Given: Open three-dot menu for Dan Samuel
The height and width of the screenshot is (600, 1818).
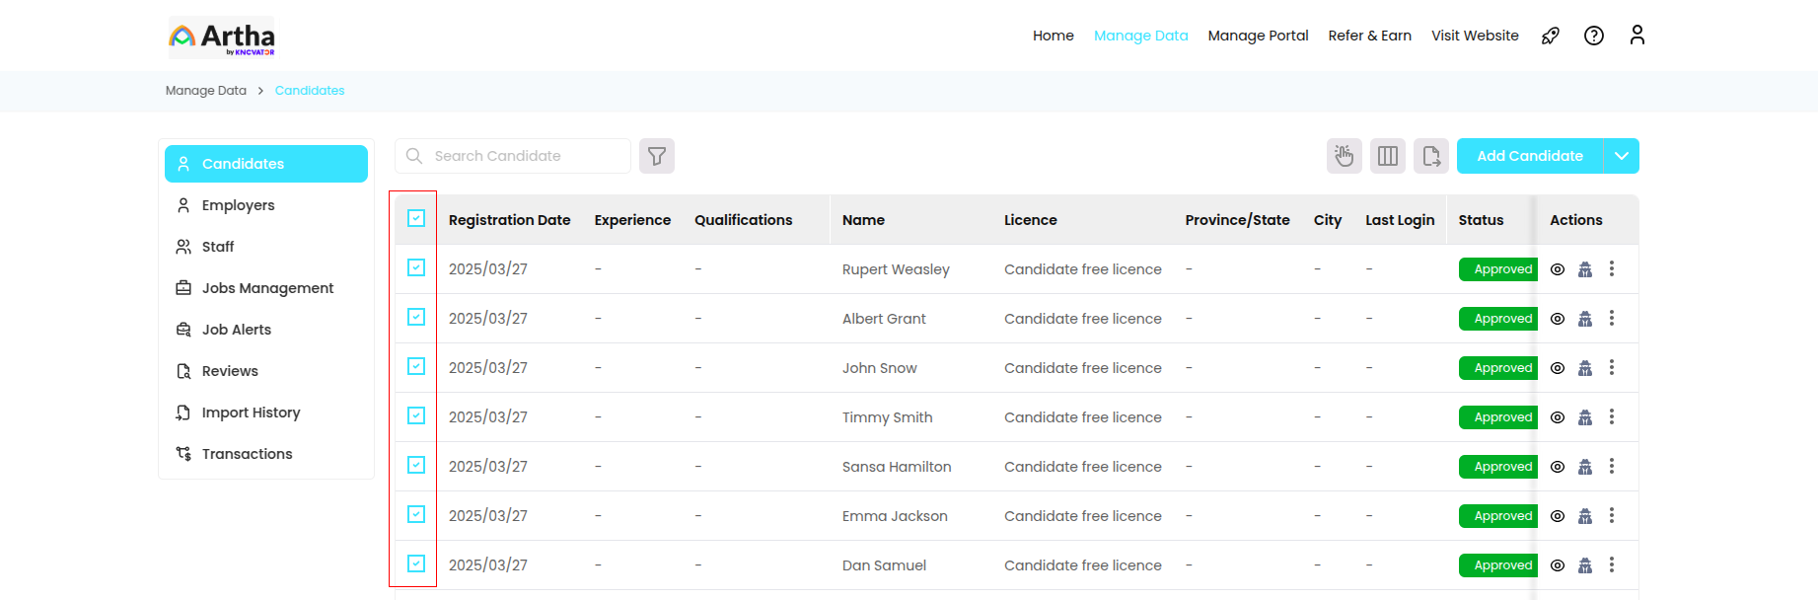Looking at the screenshot, I should tap(1612, 565).
